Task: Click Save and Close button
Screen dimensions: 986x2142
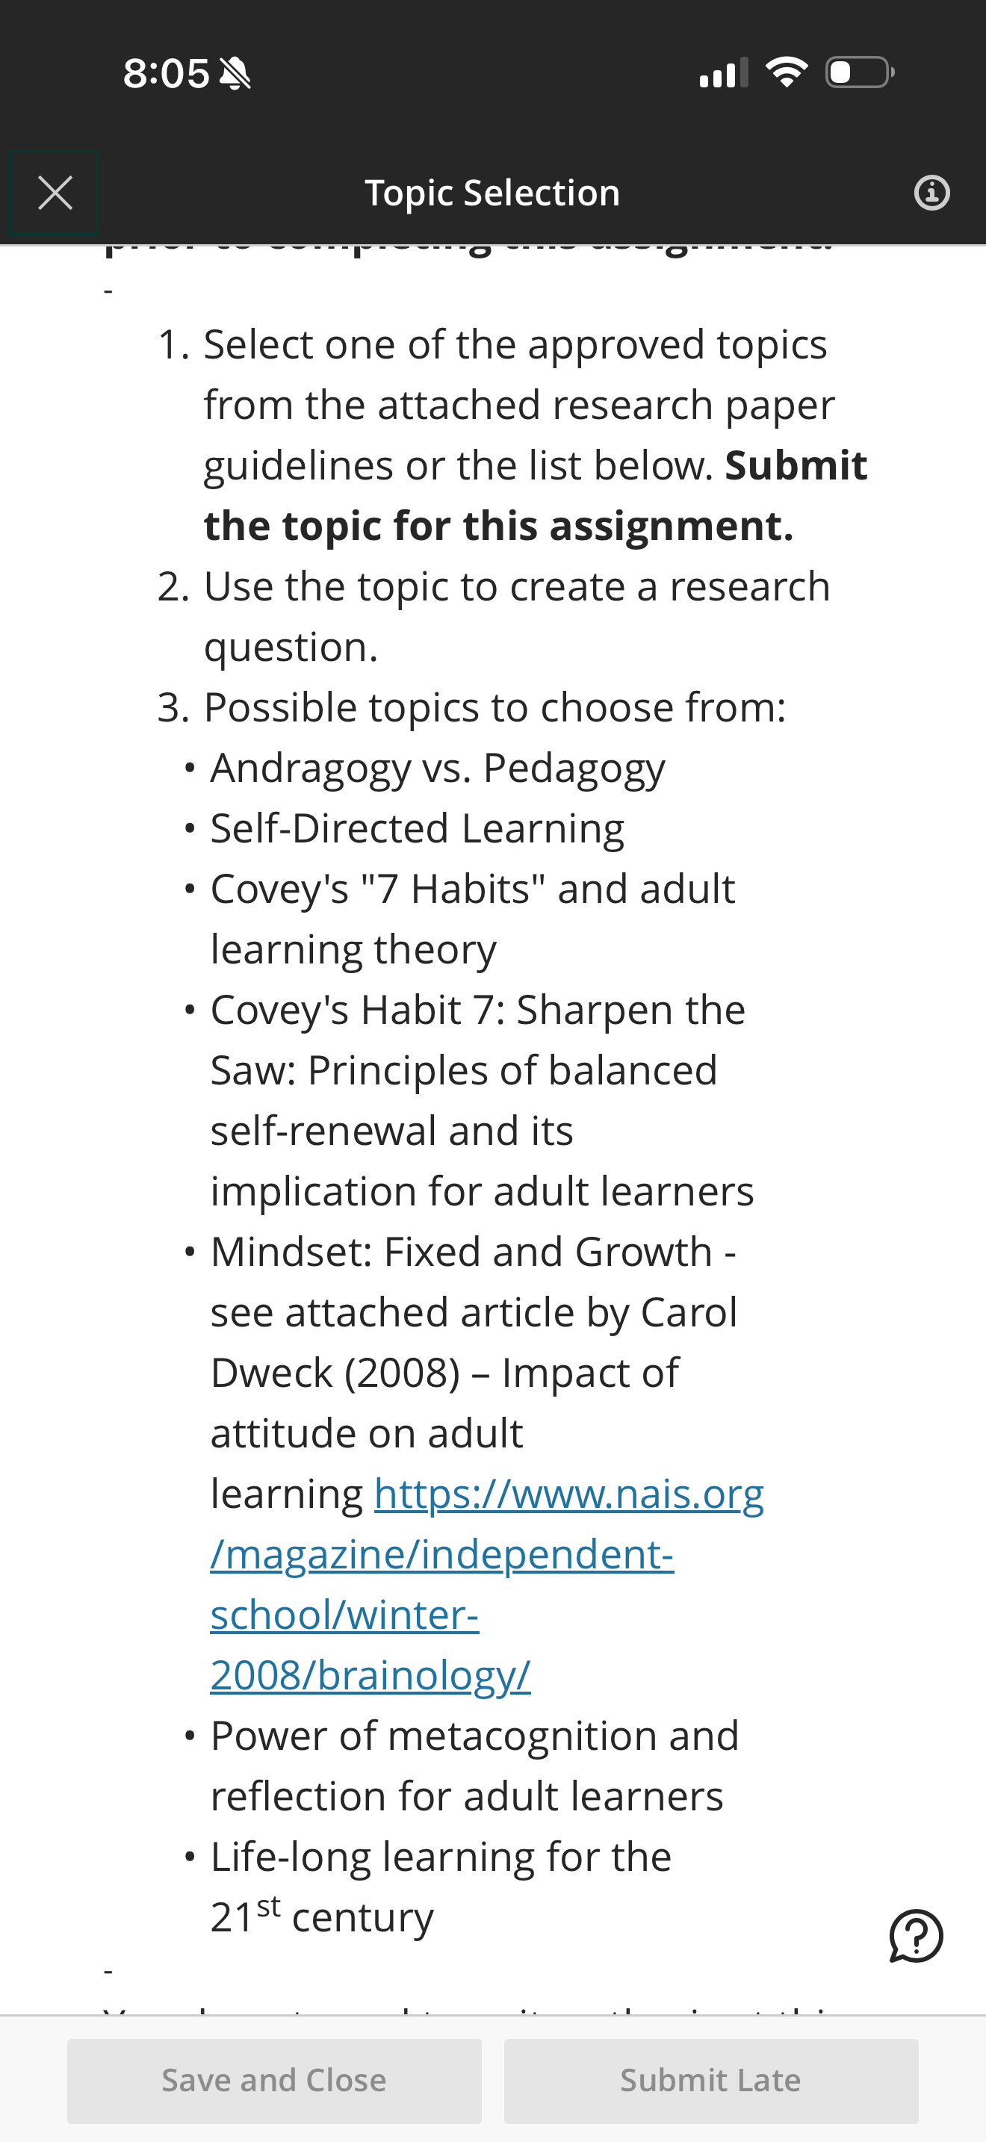Action: [274, 2081]
